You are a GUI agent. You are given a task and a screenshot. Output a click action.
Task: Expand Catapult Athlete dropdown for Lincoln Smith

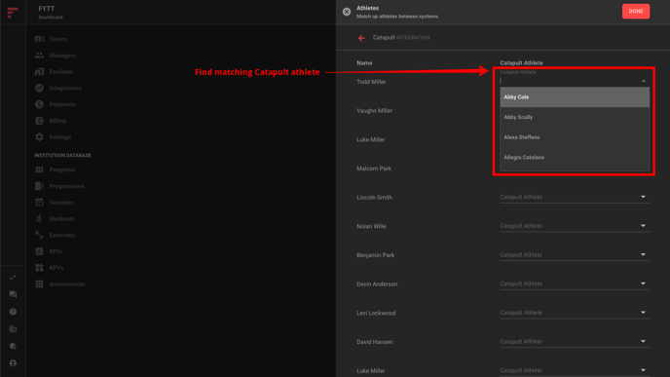[575, 197]
